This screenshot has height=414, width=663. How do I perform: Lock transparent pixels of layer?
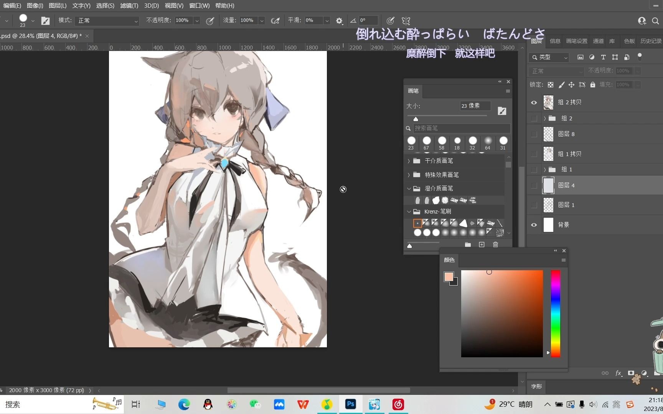[x=551, y=85]
